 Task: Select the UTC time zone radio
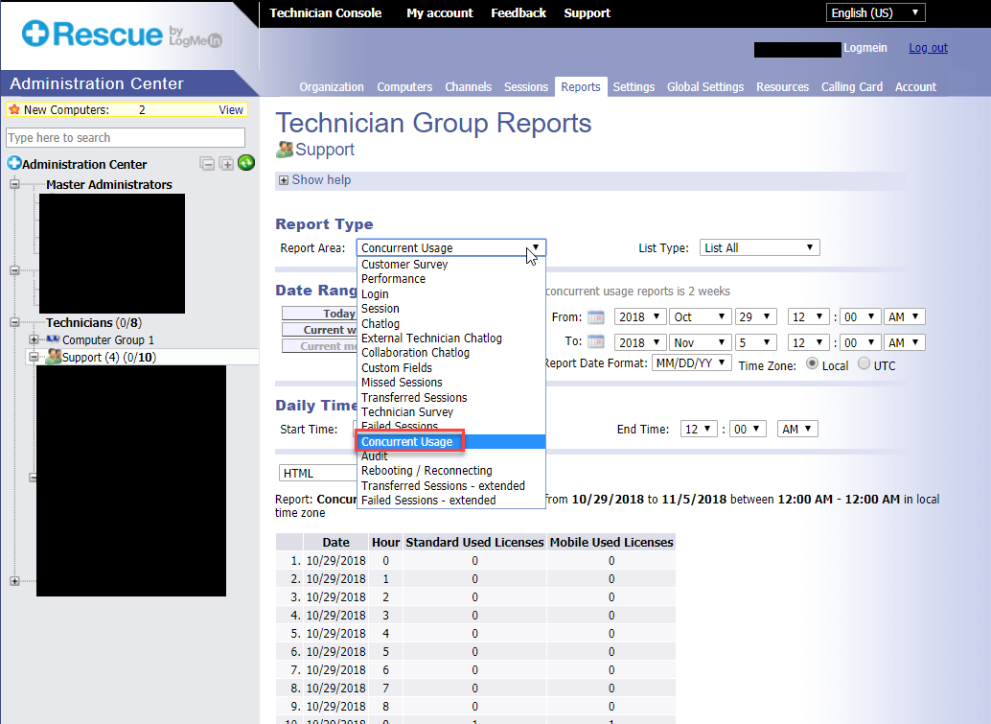tap(864, 363)
